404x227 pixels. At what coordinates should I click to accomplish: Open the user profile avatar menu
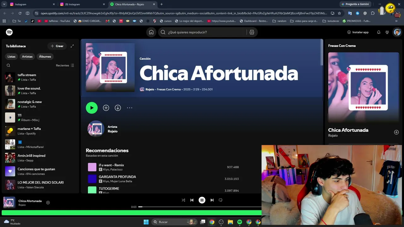[397, 32]
